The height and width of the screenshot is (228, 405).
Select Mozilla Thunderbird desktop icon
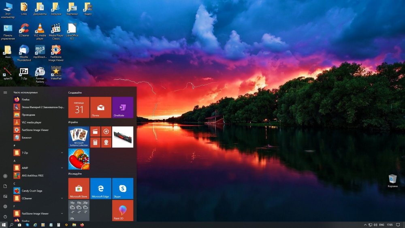[x=24, y=53]
